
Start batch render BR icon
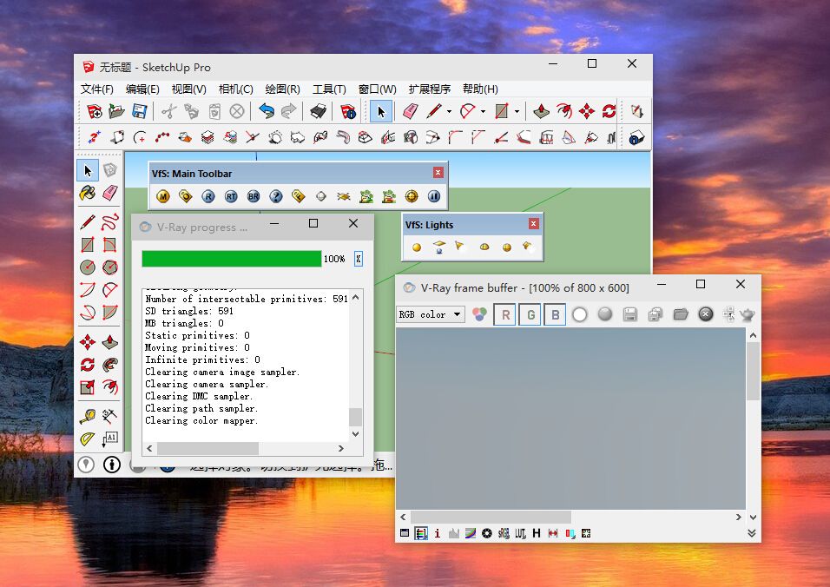coord(254,196)
